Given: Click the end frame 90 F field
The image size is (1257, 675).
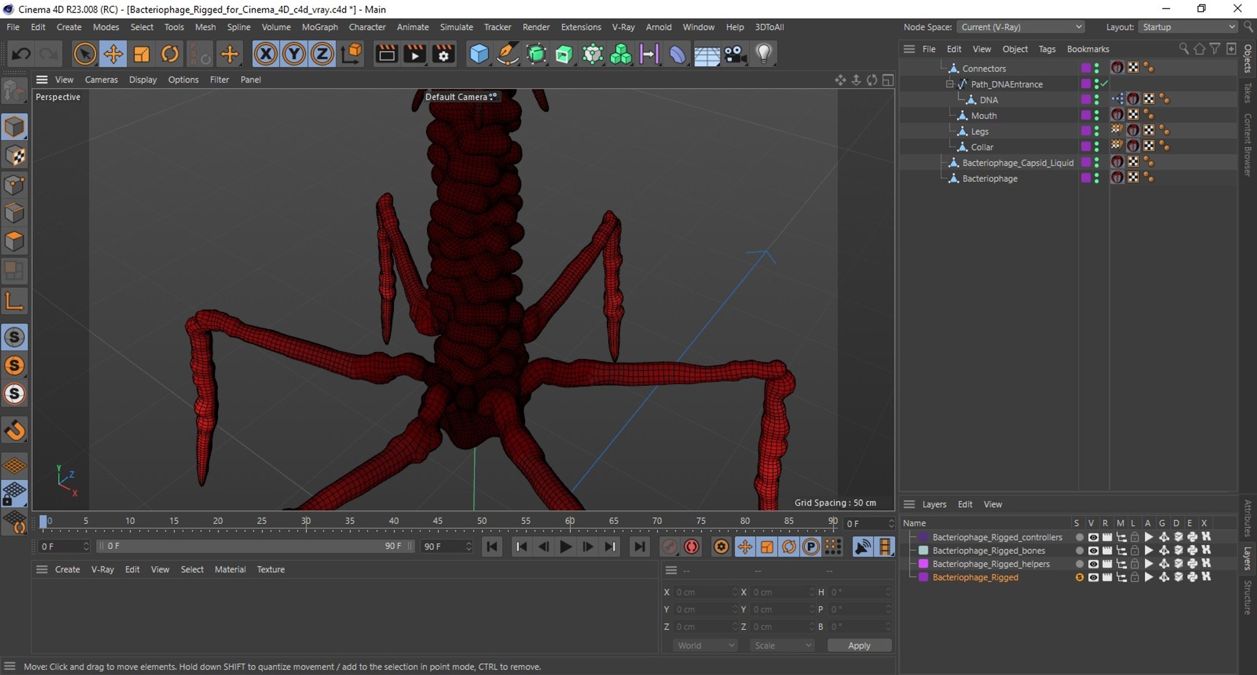Looking at the screenshot, I should click(447, 546).
